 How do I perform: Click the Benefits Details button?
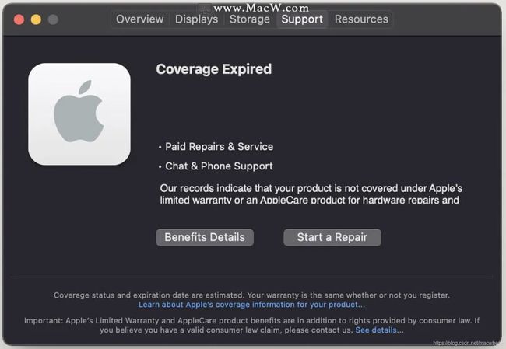pos(205,238)
